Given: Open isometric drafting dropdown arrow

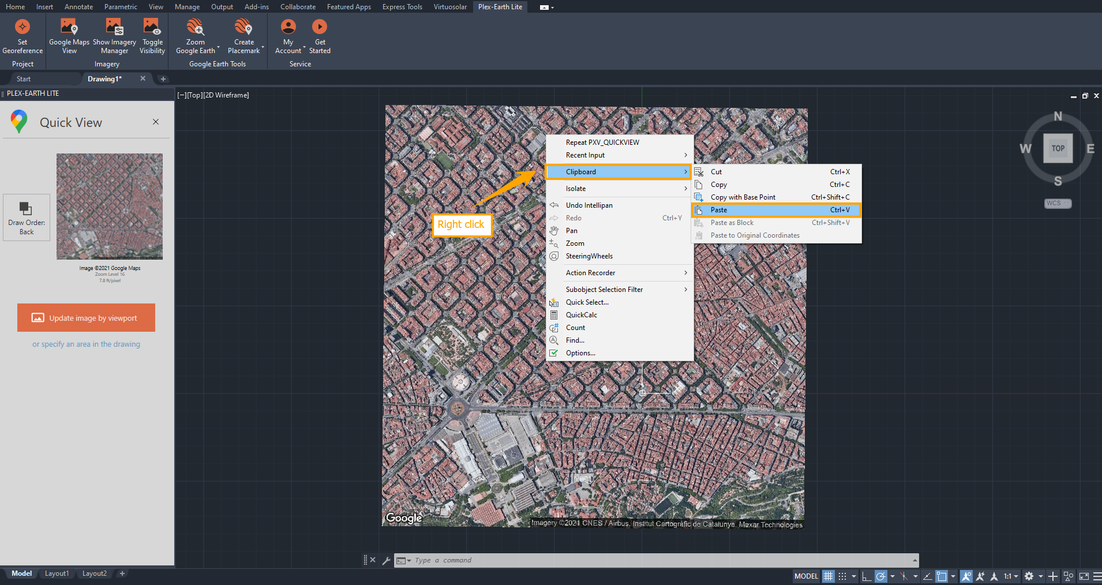Looking at the screenshot, I should [916, 576].
